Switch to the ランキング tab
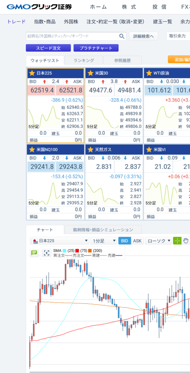The width and height of the screenshot is (190, 373). coord(84,60)
